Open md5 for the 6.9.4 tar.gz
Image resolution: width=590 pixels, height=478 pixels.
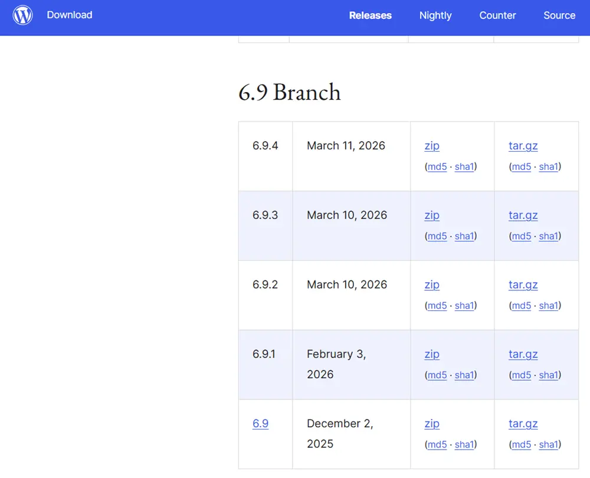[x=522, y=167]
